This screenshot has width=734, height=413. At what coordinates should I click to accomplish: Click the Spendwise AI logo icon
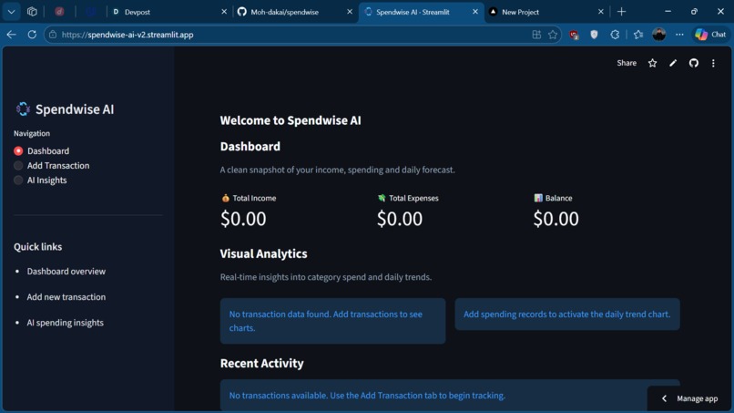pyautogui.click(x=23, y=108)
